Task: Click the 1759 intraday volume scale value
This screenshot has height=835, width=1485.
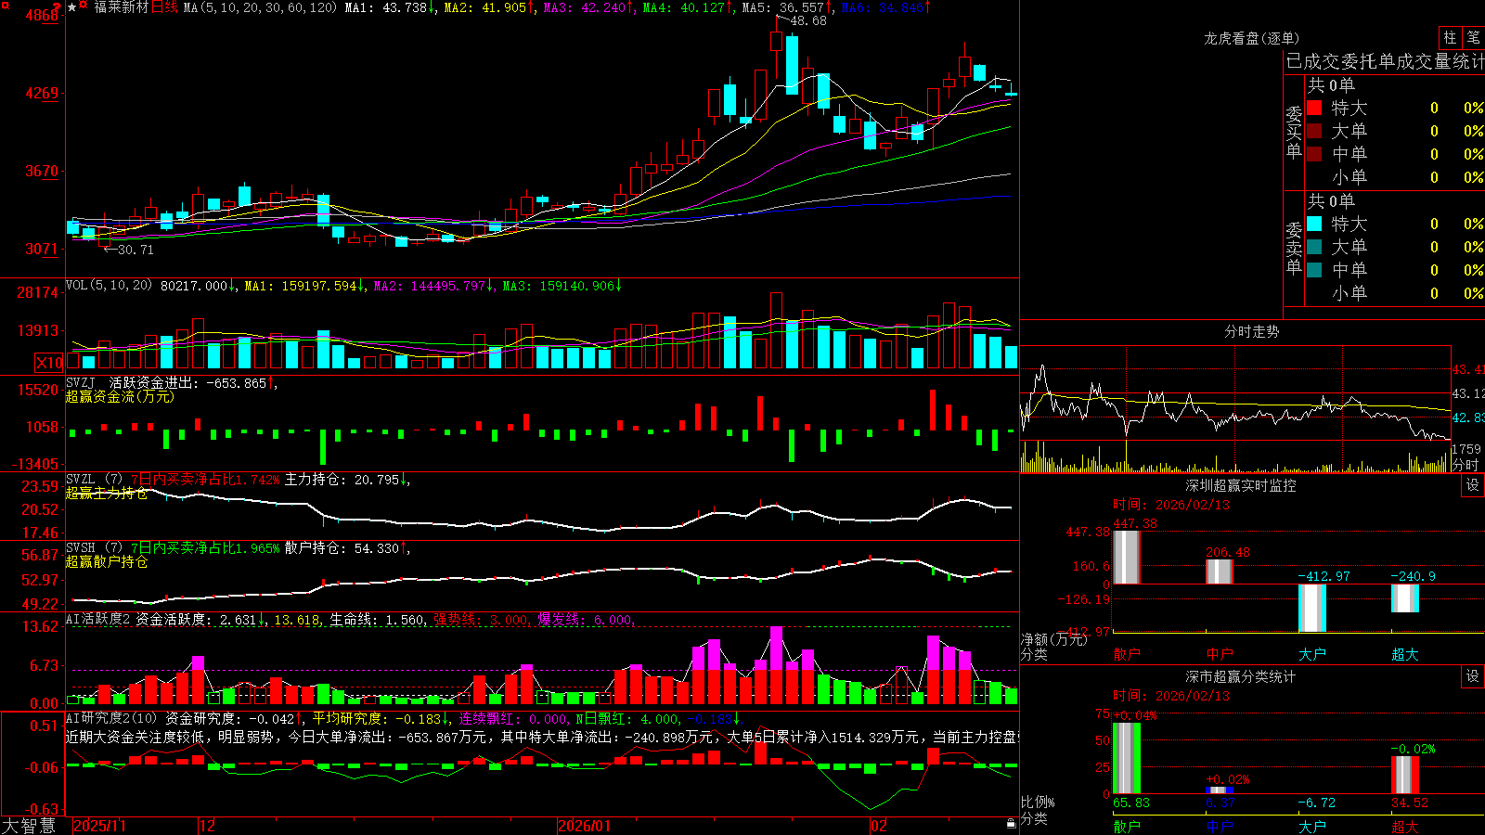Action: [x=1466, y=449]
